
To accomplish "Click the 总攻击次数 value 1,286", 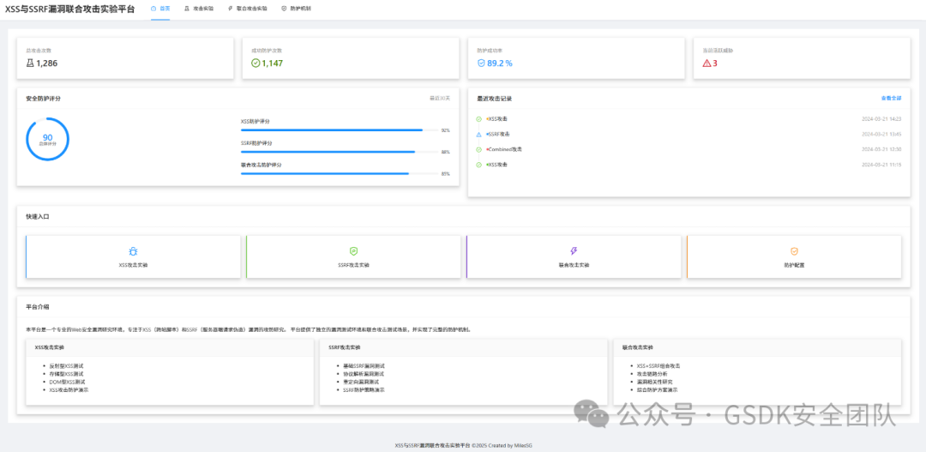I will coord(46,63).
